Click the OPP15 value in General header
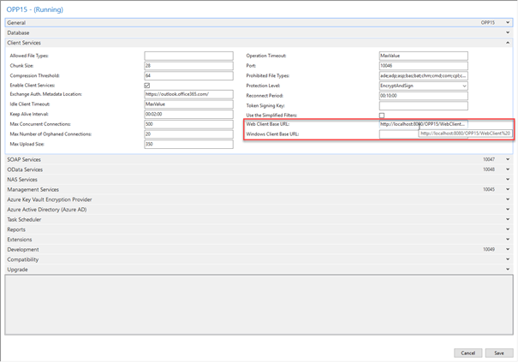The image size is (518, 362). coord(488,22)
